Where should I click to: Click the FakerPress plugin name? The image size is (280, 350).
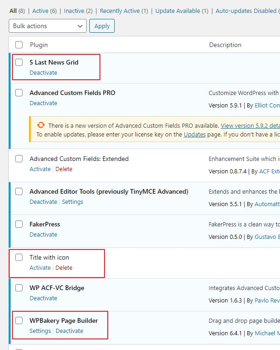(45, 224)
